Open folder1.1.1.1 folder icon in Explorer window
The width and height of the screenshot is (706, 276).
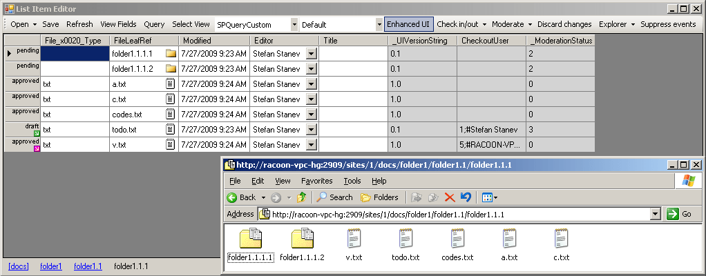coord(250,238)
